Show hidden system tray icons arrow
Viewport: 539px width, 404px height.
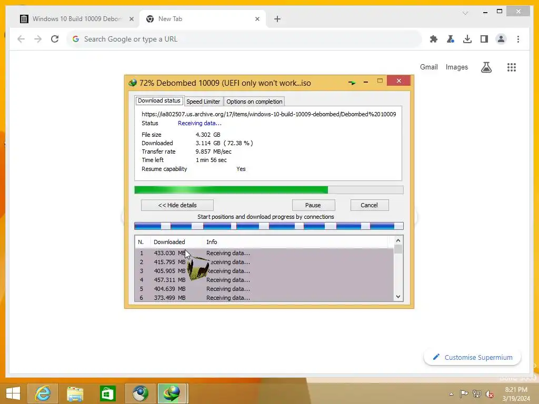pyautogui.click(x=451, y=394)
